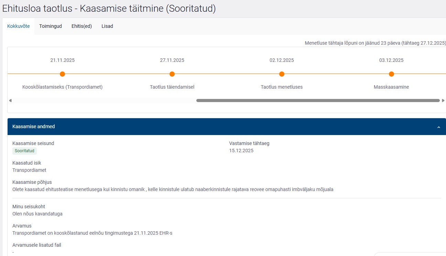Click the Kooskõlastamiseks (Transpordiamet) timeline label
Image resolution: width=446 pixels, height=256 pixels.
pyautogui.click(x=62, y=87)
